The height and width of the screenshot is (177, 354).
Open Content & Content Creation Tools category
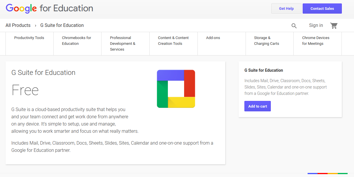pyautogui.click(x=173, y=40)
